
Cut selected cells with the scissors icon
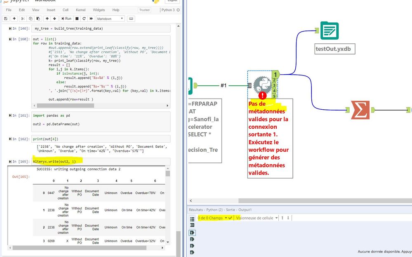coord(24,19)
